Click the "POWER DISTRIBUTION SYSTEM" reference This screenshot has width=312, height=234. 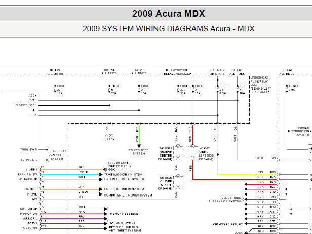pos(299,131)
